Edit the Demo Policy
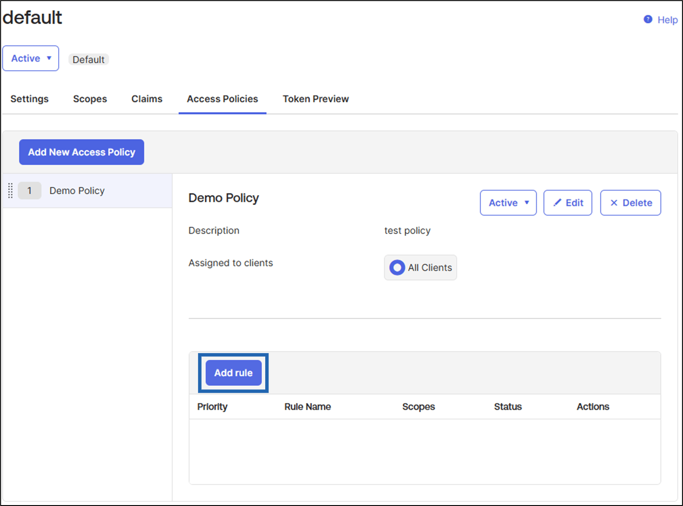Image resolution: width=683 pixels, height=506 pixels. pos(568,203)
